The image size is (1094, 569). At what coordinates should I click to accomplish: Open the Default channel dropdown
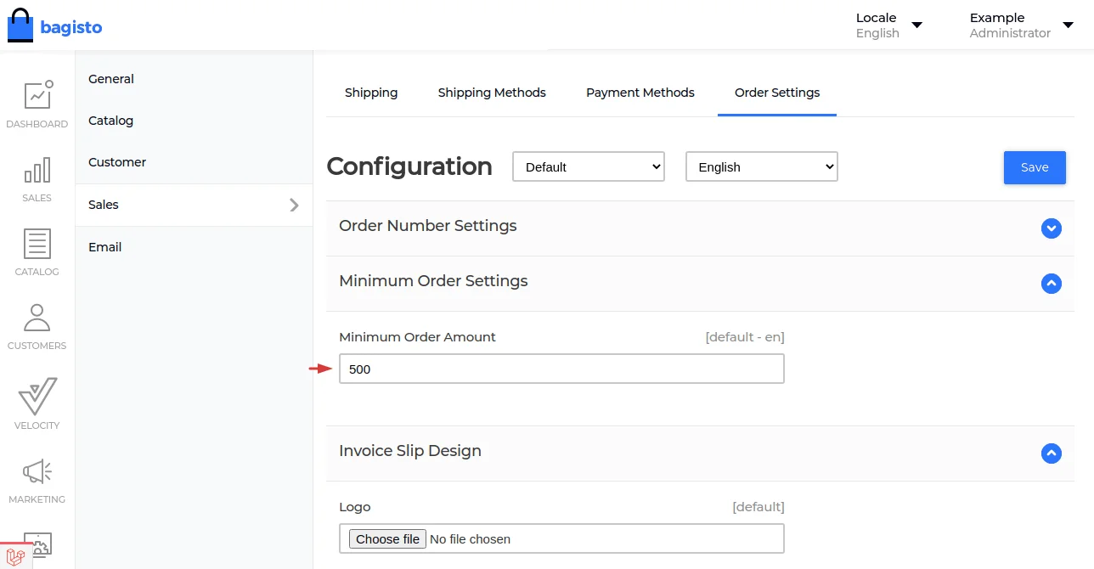coord(588,166)
